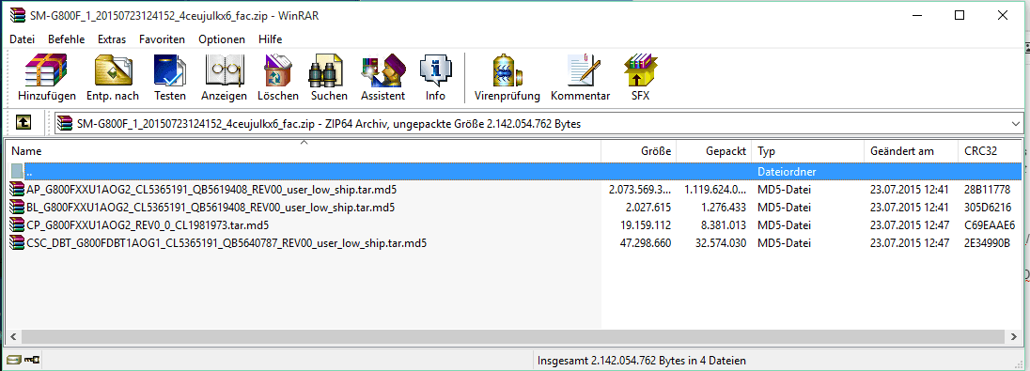Image resolution: width=1030 pixels, height=371 pixels.
Task: Click the parent folder ".." icon
Action: point(18,172)
